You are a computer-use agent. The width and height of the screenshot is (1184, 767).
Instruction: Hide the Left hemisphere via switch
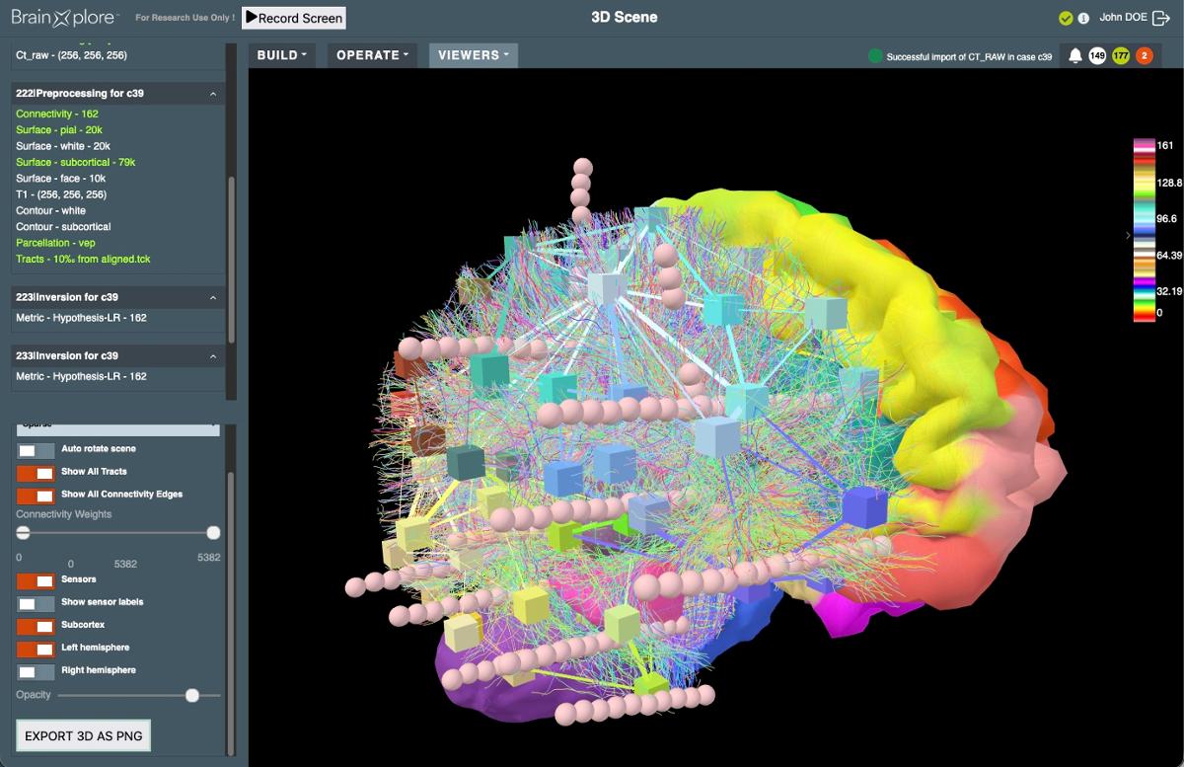pos(36,649)
